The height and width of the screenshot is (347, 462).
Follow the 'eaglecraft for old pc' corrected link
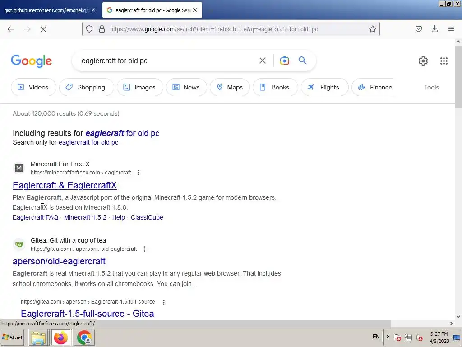[x=122, y=133]
